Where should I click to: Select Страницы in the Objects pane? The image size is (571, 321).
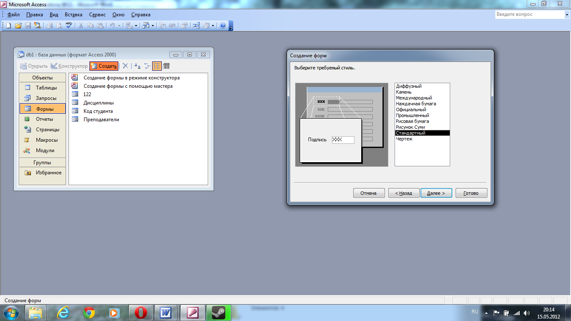pyautogui.click(x=43, y=130)
